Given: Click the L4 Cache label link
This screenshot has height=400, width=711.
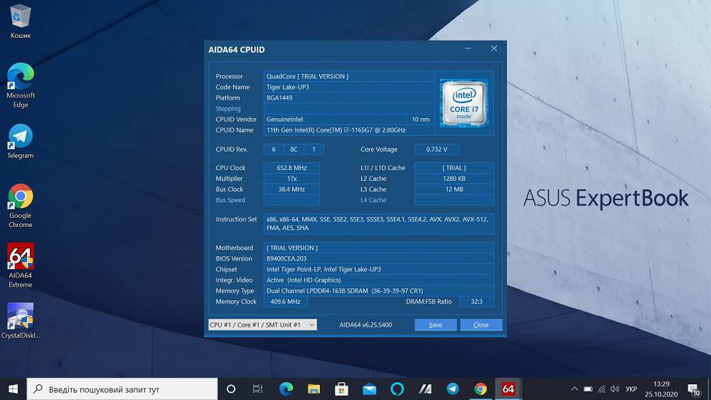Looking at the screenshot, I should (373, 200).
